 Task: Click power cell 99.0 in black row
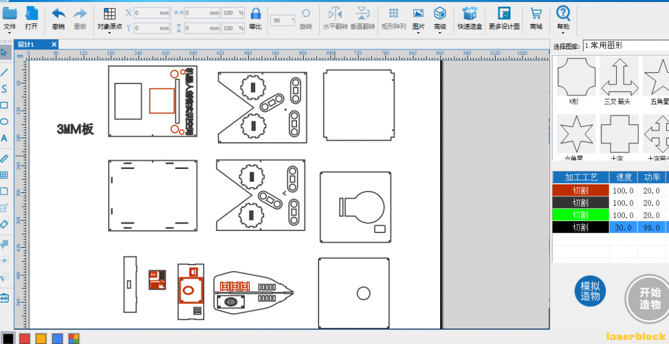point(652,227)
